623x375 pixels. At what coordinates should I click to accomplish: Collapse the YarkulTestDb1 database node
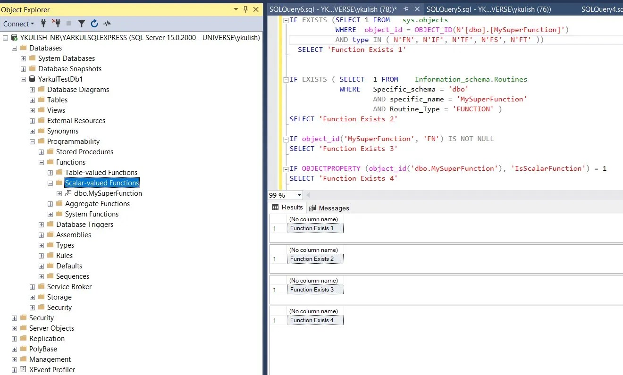pos(23,79)
